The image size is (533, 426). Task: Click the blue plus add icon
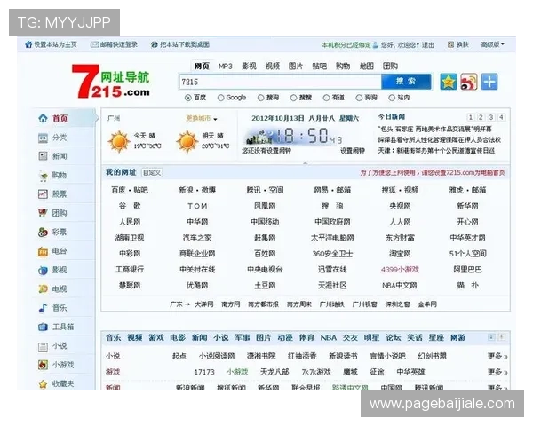click(489, 82)
